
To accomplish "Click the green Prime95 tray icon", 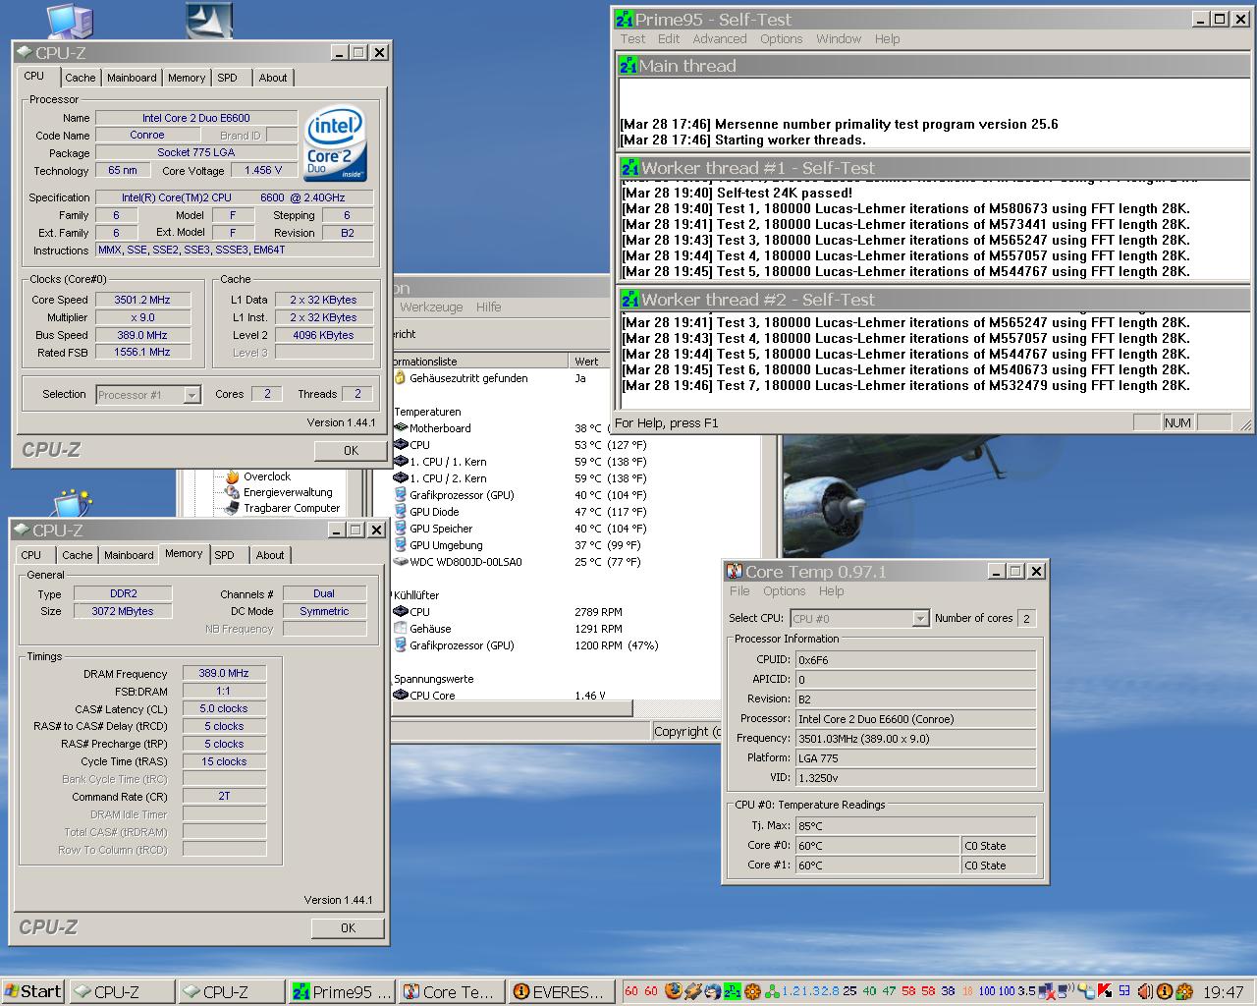I will click(x=733, y=991).
